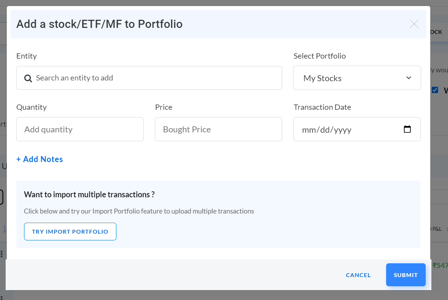Click the Bought Price input
448x300 pixels.
pos(219,129)
